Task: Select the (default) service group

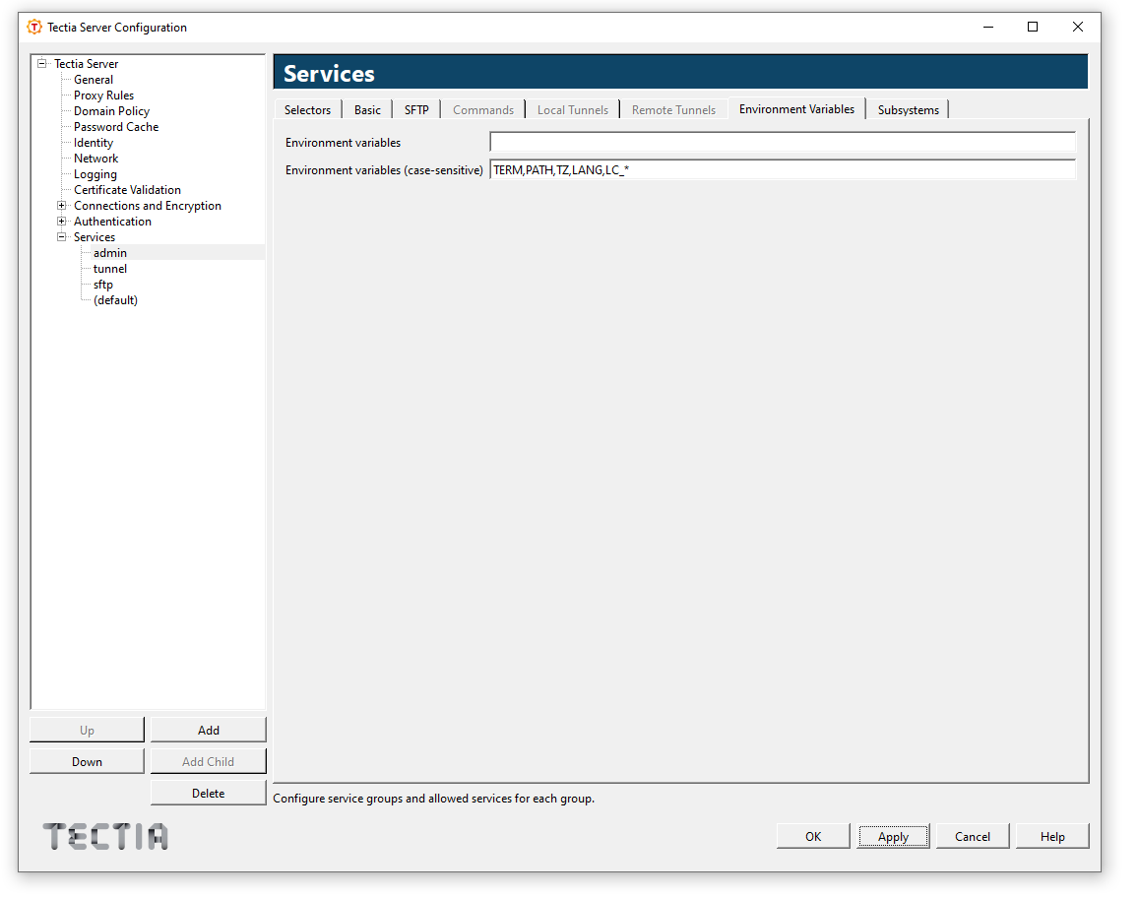Action: (x=115, y=300)
